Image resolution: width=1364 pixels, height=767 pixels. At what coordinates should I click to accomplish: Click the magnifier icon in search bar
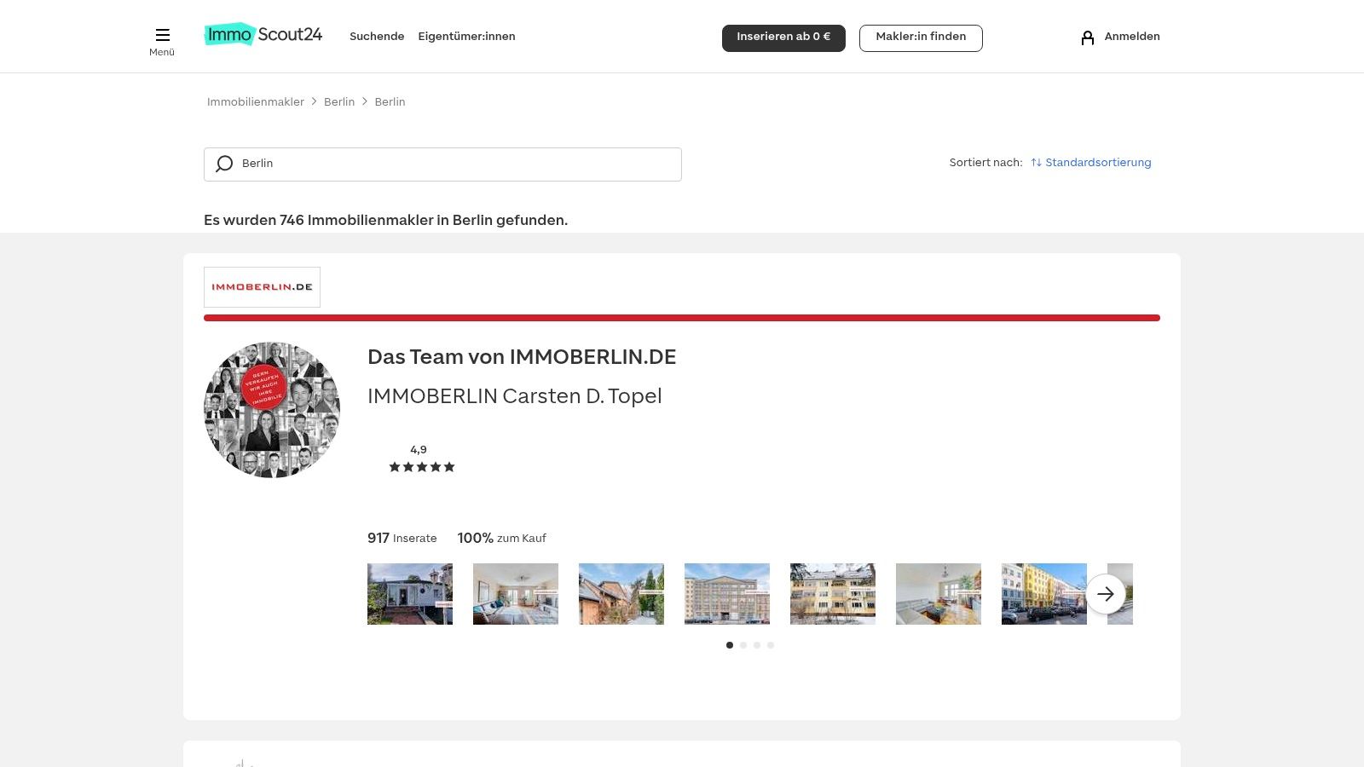224,164
